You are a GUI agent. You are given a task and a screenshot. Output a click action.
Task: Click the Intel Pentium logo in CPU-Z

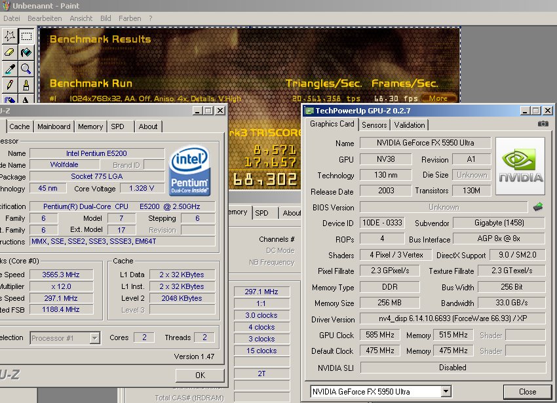190,171
